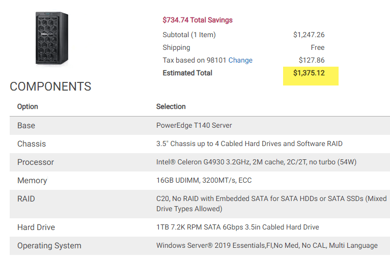This screenshot has height=258, width=390.
Task: Select the Hard Drive row 1TB SATA
Action: pos(200,227)
